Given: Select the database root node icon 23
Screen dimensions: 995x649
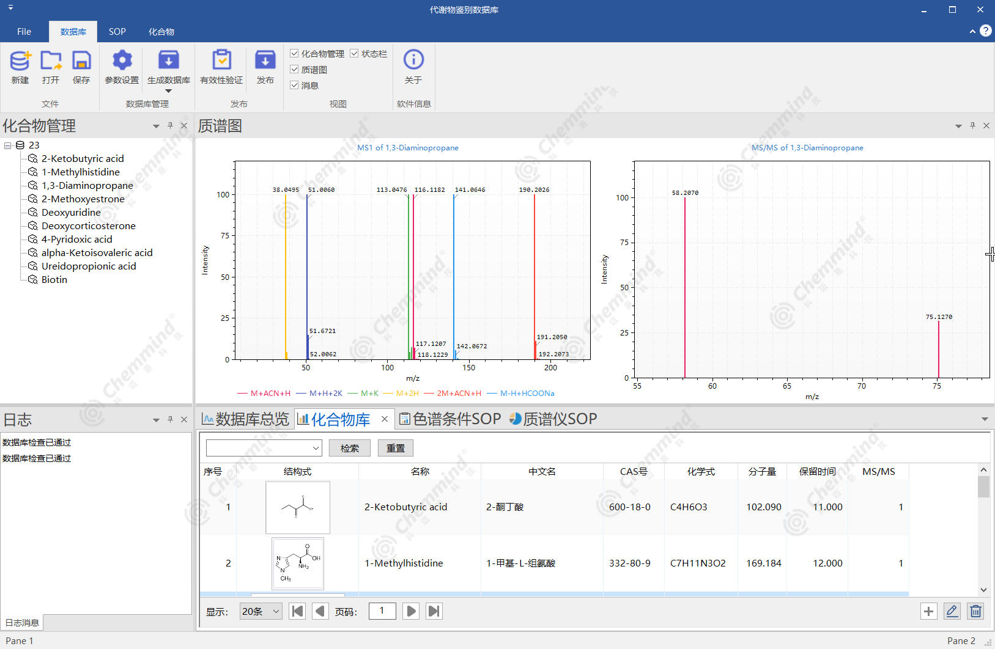Looking at the screenshot, I should (x=20, y=145).
